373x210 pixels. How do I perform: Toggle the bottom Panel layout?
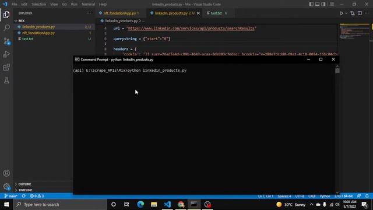(317, 4)
